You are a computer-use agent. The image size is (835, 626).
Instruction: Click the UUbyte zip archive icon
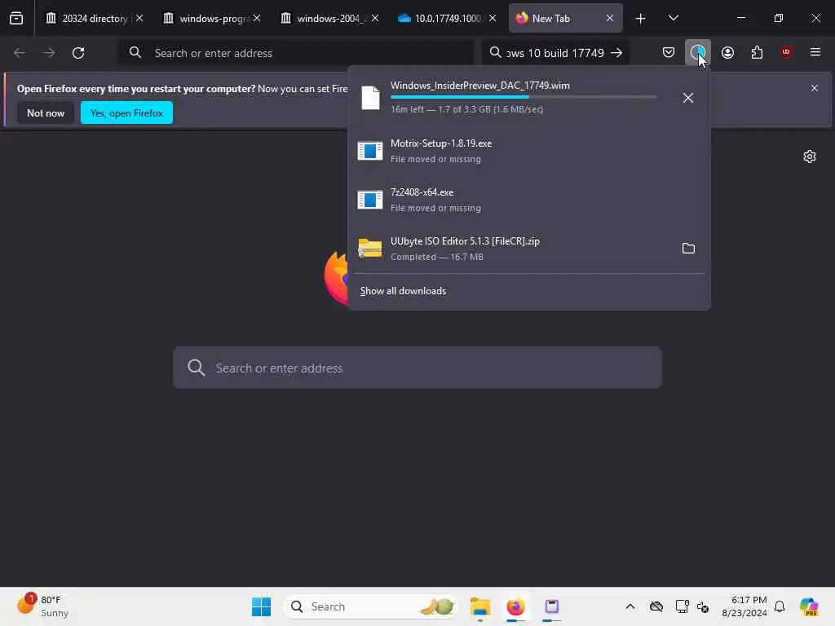point(370,249)
